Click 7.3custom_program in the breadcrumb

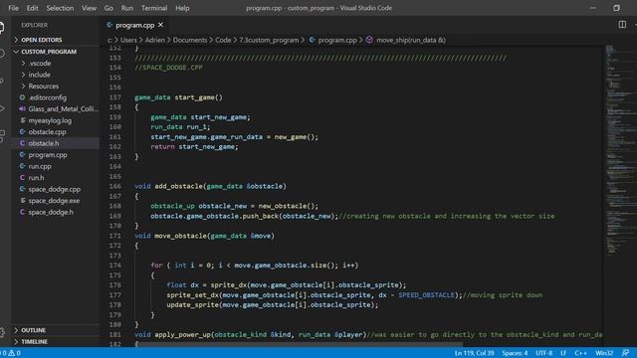(269, 40)
